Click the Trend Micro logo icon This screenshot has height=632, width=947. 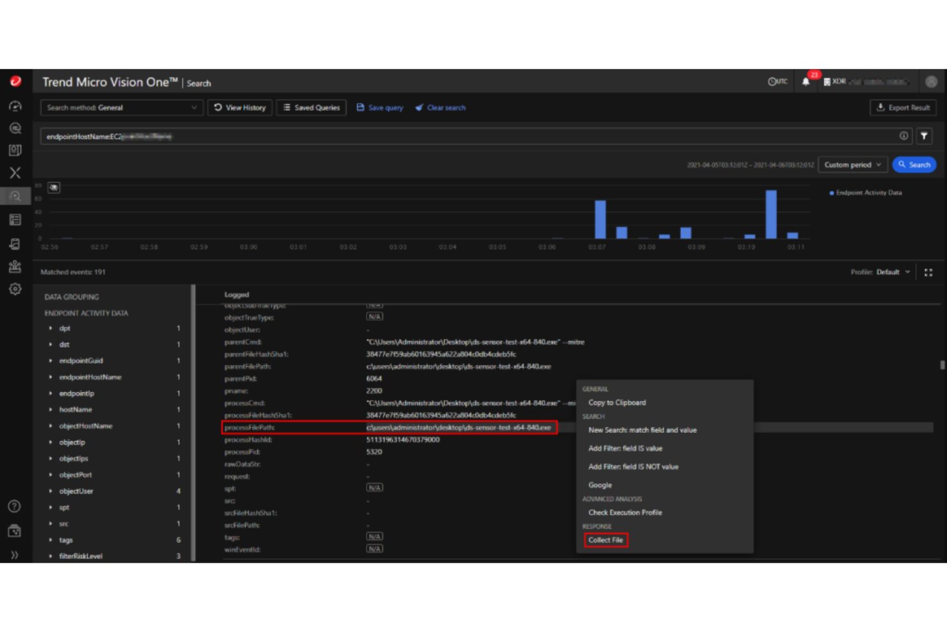pyautogui.click(x=14, y=81)
